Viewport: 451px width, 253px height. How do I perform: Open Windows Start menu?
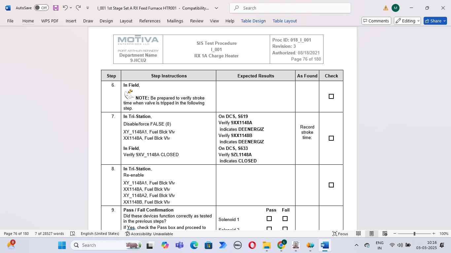coord(62,245)
